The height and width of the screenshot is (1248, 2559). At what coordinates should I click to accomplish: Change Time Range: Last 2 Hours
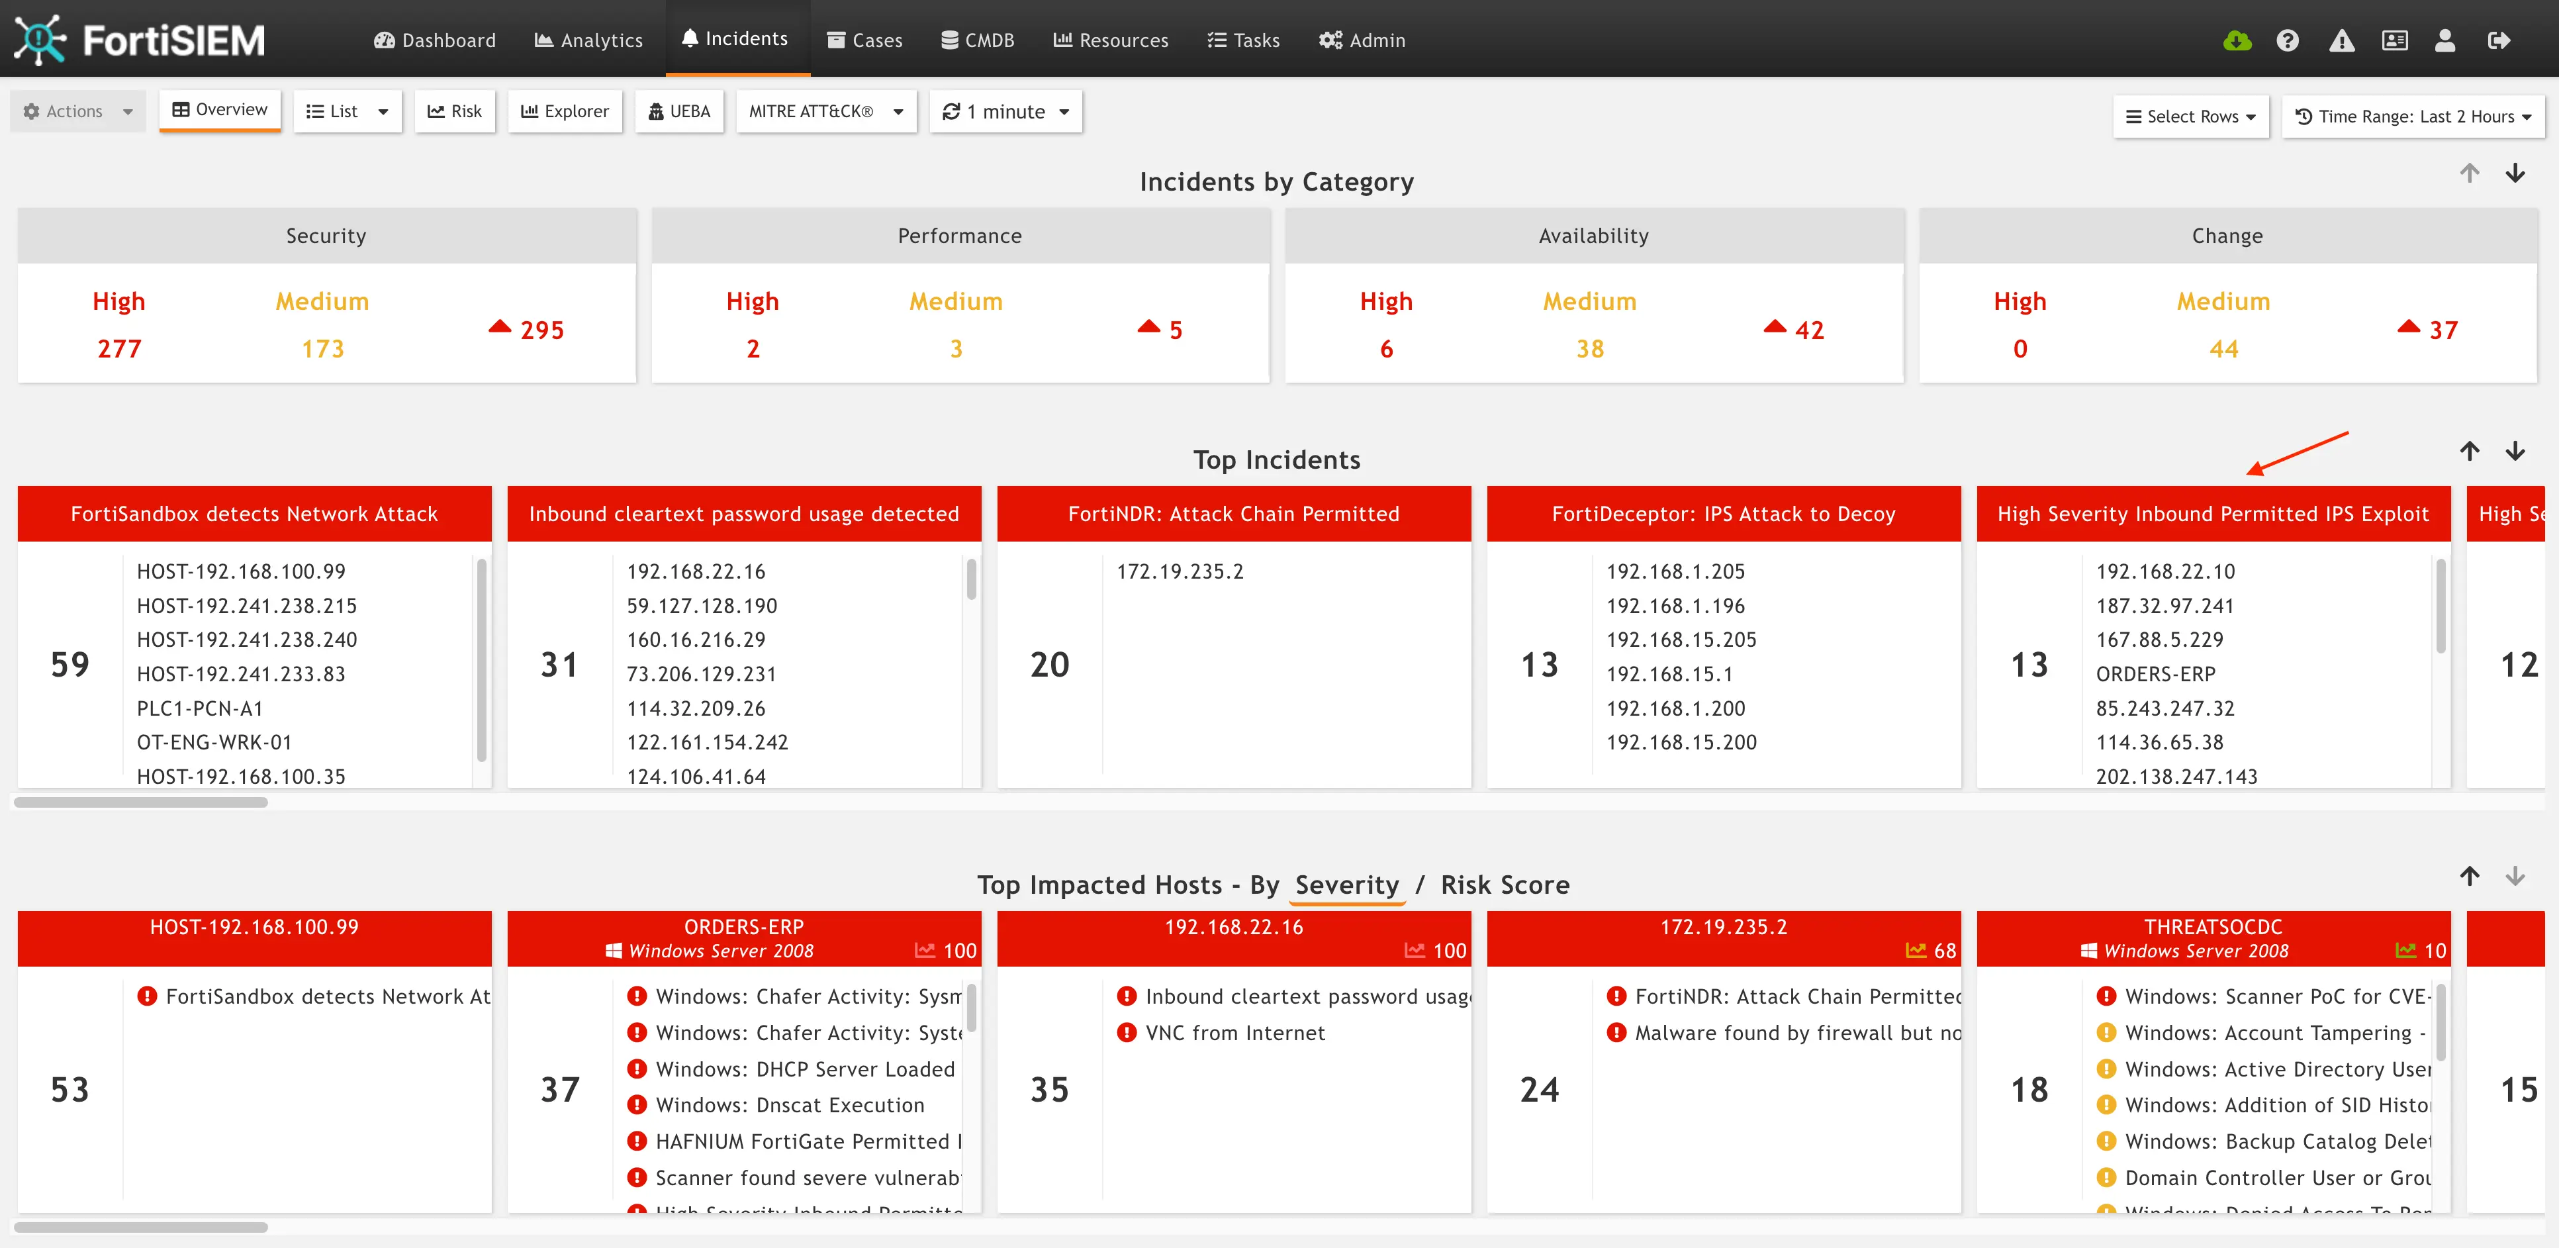coord(2413,117)
